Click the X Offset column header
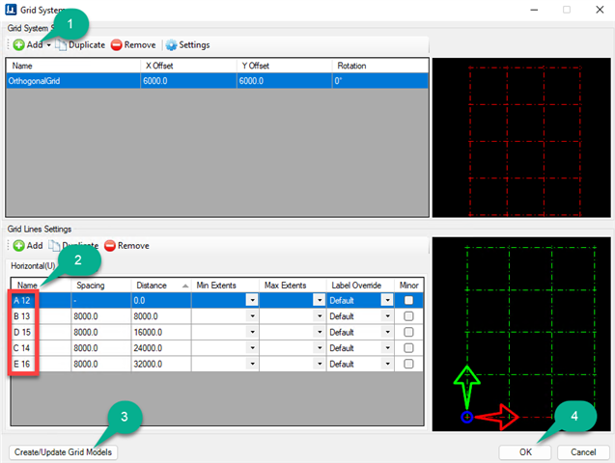The image size is (615, 463). click(188, 66)
